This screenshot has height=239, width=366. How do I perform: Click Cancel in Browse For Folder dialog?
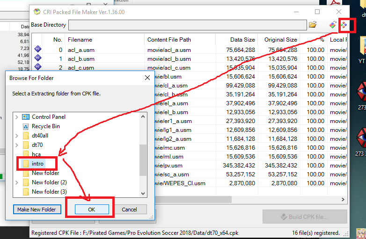click(129, 210)
